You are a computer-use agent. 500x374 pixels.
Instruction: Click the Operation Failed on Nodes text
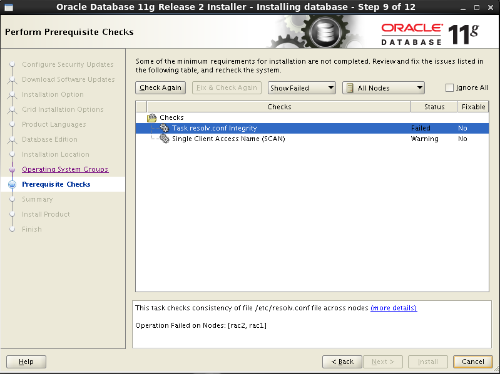point(201,325)
